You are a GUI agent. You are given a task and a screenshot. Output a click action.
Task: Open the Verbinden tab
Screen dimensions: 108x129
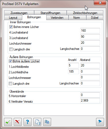click(57, 18)
